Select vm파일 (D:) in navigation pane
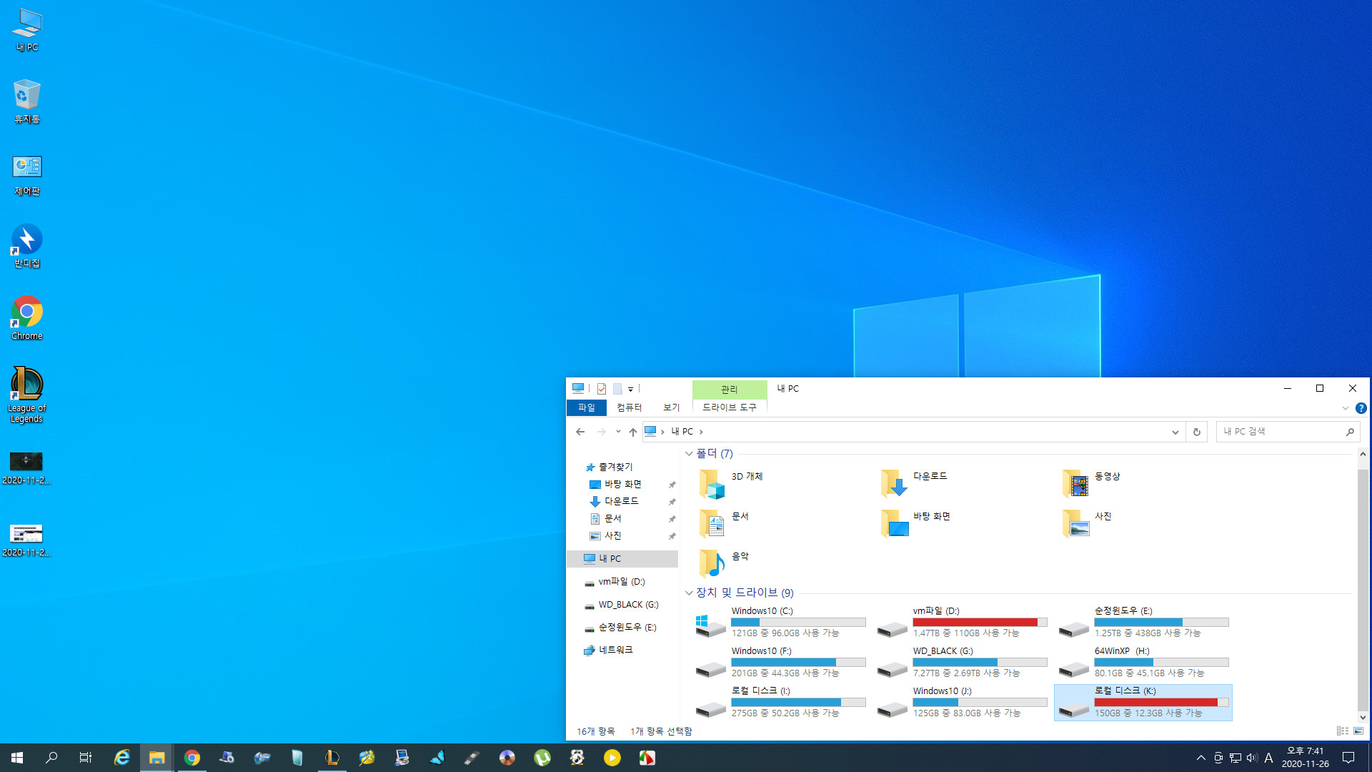 pos(615,582)
